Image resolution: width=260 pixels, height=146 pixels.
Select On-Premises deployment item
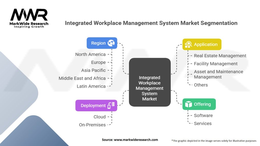(92, 125)
